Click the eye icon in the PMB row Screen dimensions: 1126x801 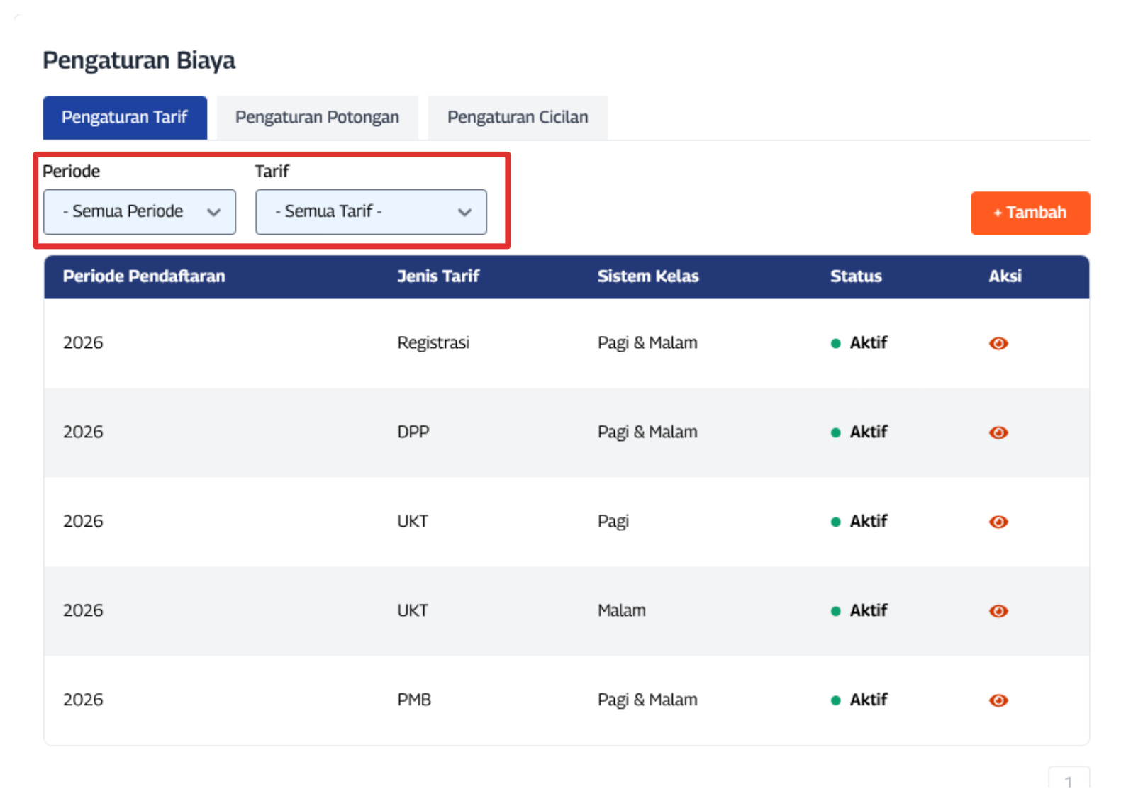tap(998, 701)
